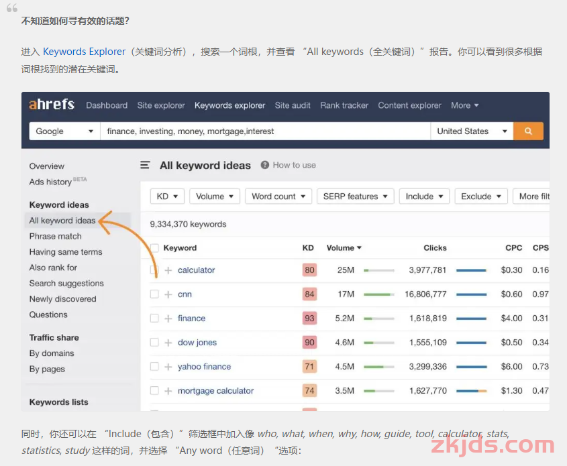Click the ahrefs logo
The image size is (567, 466).
point(52,105)
